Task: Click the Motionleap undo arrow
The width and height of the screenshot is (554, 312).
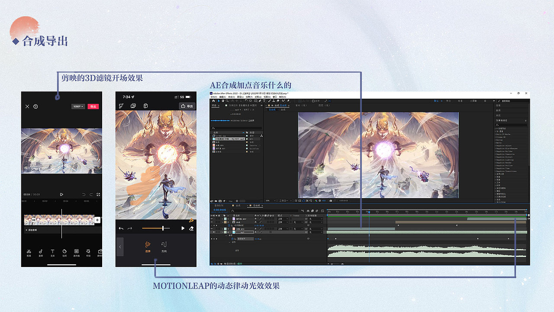Action: 121,228
